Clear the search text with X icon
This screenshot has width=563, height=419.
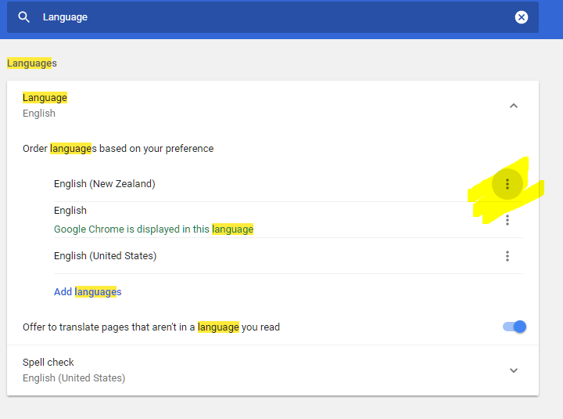[x=522, y=17]
